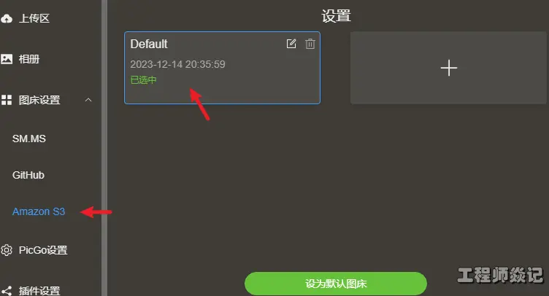Click the gear icon beside PicGo设置
This screenshot has width=549, height=296.
tap(7, 250)
